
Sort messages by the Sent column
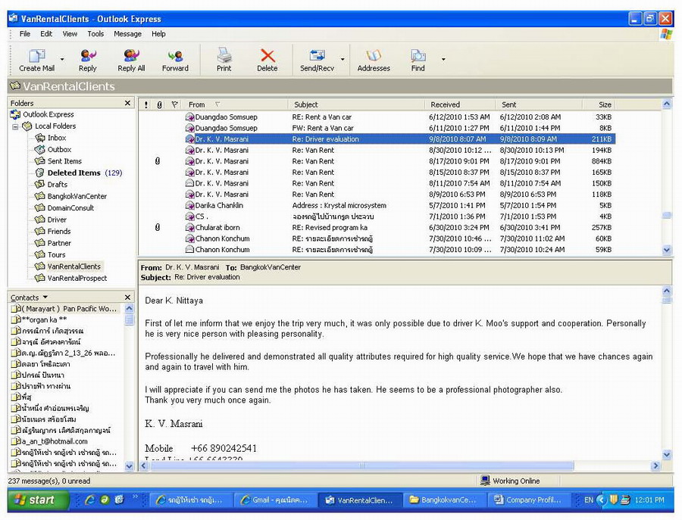(539, 104)
